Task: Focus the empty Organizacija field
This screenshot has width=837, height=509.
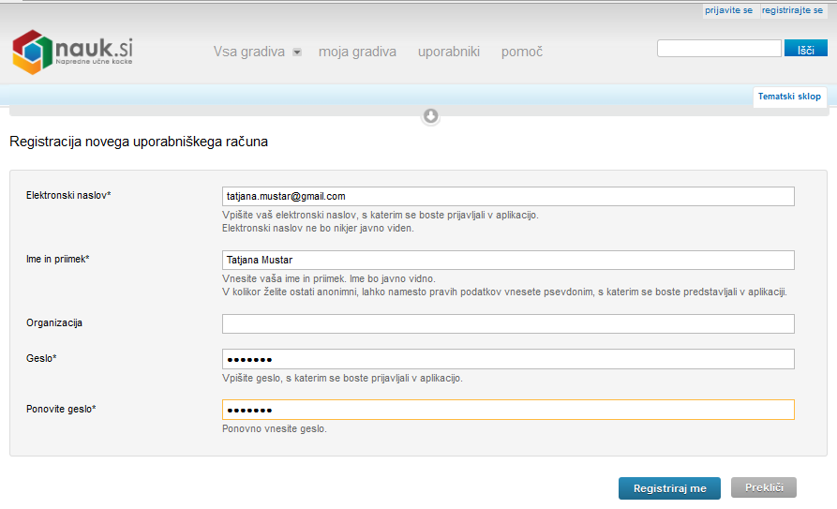Action: 508,323
